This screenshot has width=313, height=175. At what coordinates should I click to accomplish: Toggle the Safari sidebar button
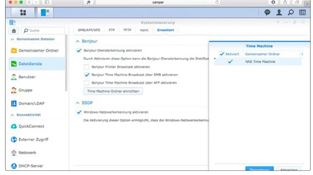click(x=47, y=2)
